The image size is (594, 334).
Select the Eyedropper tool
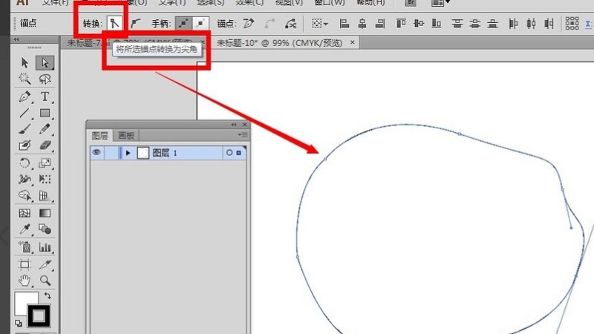[25, 229]
